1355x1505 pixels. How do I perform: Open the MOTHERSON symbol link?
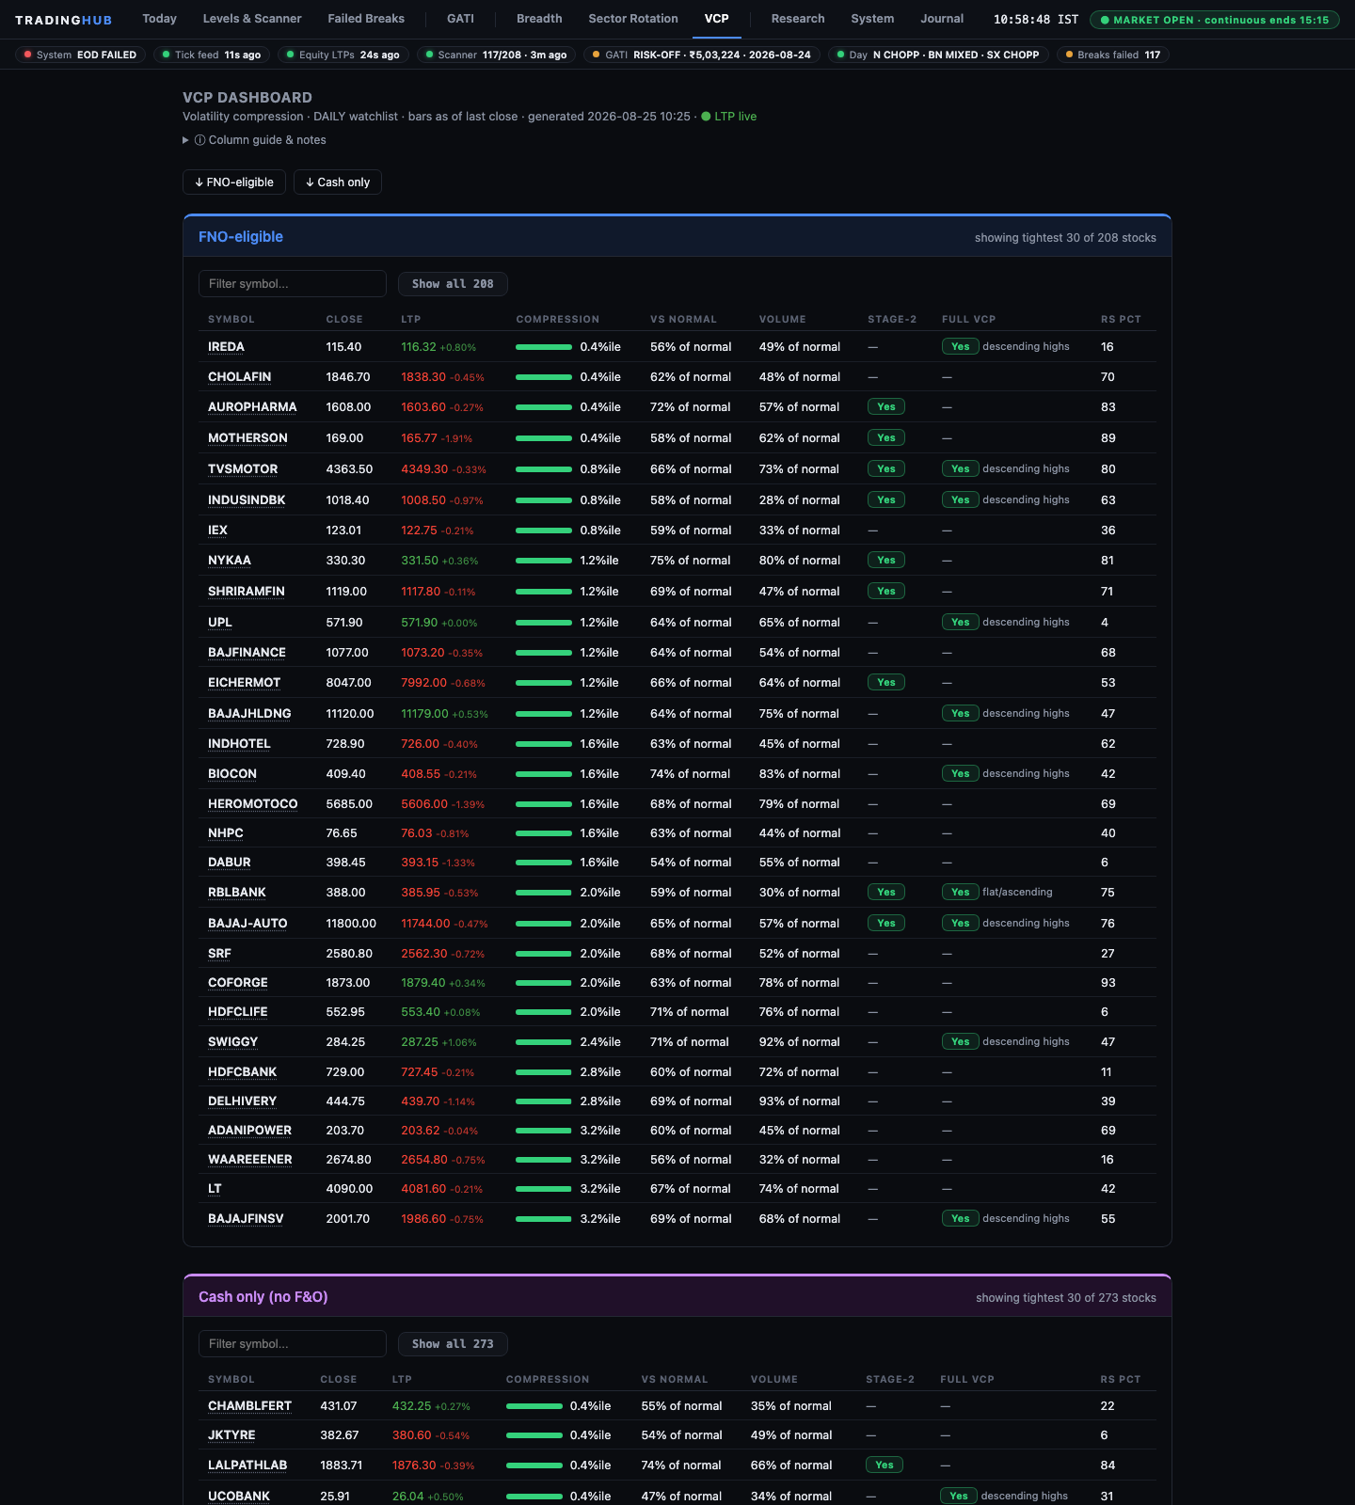(247, 438)
